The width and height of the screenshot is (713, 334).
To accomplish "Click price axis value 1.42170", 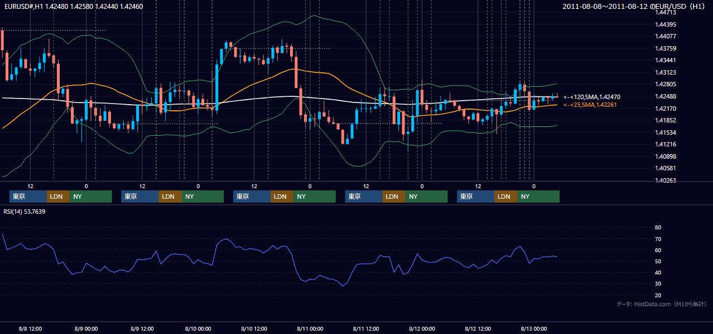I will tap(666, 108).
